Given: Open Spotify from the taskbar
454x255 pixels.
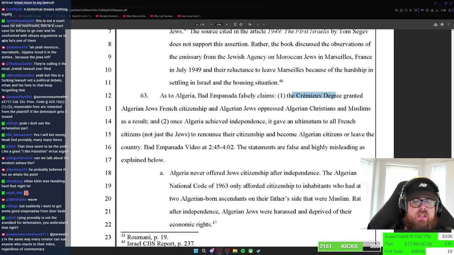Looking at the screenshot, I should tap(243, 251).
